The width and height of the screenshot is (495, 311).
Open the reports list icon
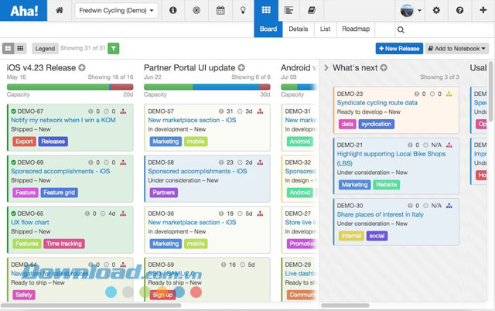[288, 10]
